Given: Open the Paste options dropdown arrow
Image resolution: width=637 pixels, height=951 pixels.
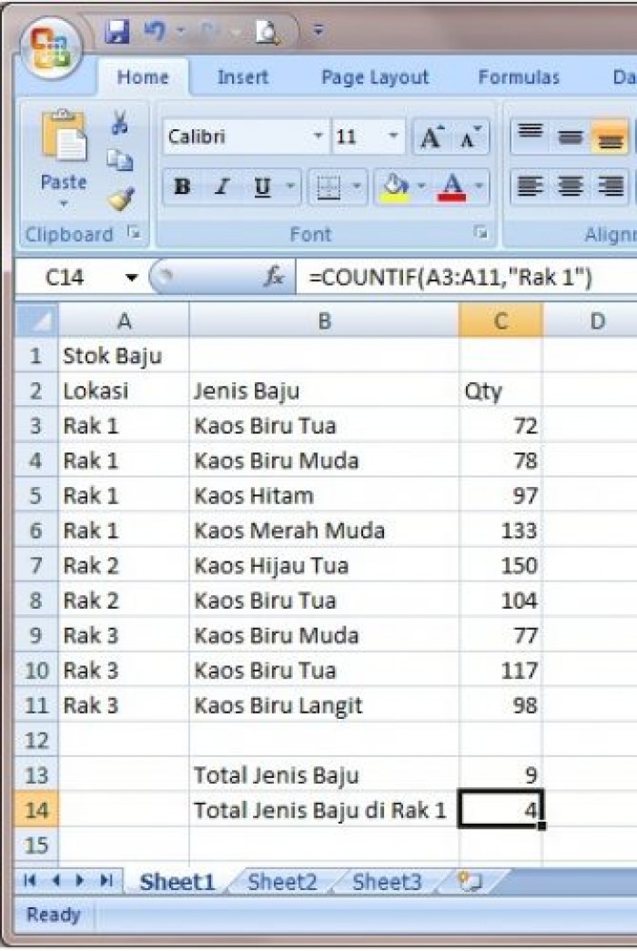Looking at the screenshot, I should click(64, 204).
